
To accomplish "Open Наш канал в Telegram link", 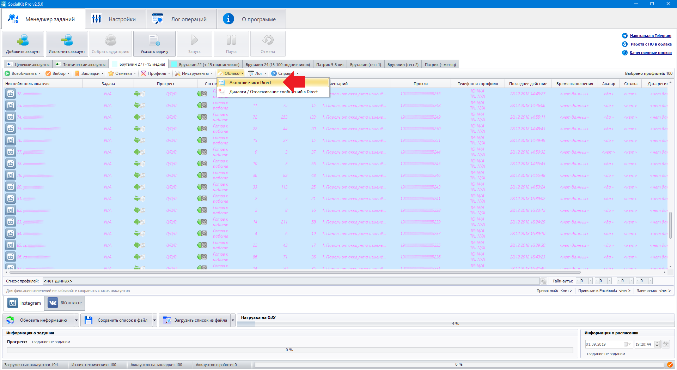I will [651, 36].
